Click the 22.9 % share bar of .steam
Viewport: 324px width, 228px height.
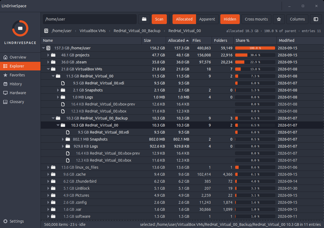click(x=255, y=62)
